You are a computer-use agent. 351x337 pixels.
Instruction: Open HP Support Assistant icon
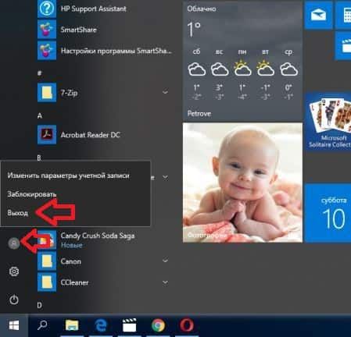click(x=47, y=9)
